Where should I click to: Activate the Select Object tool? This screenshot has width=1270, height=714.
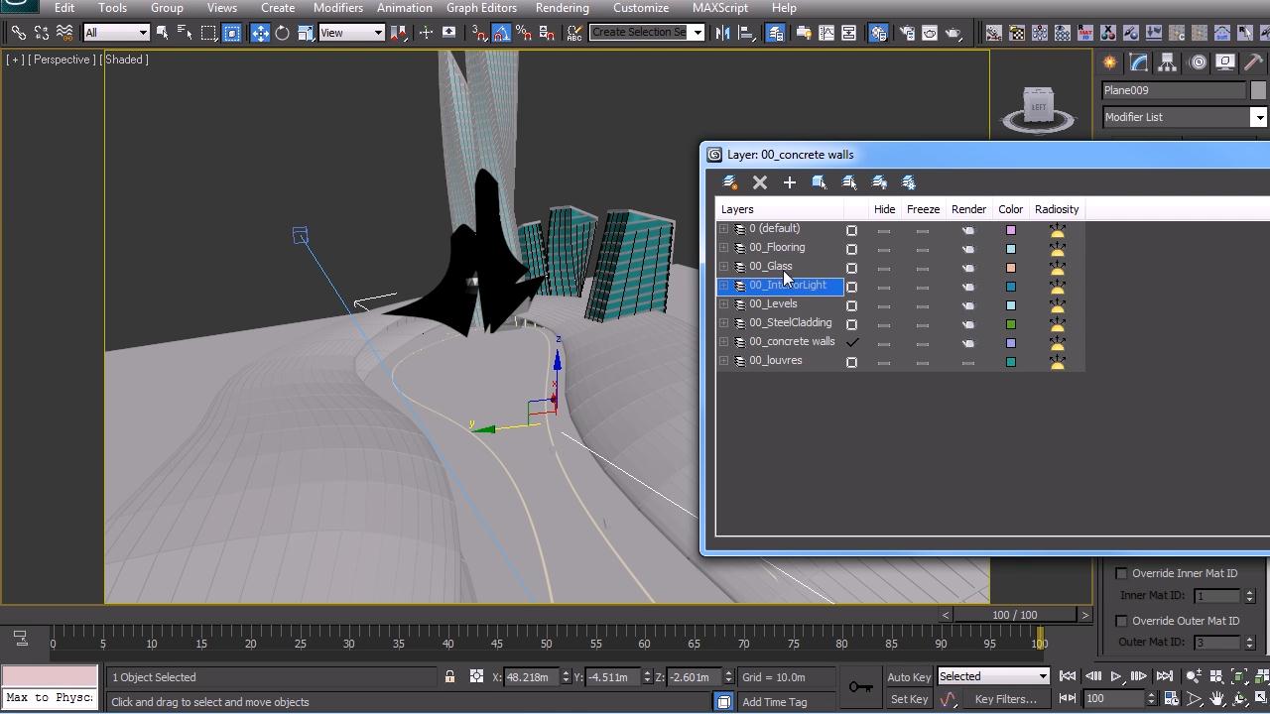pos(162,33)
